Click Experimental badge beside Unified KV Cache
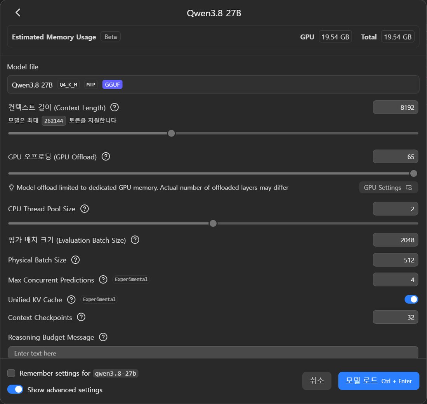 tap(99, 299)
